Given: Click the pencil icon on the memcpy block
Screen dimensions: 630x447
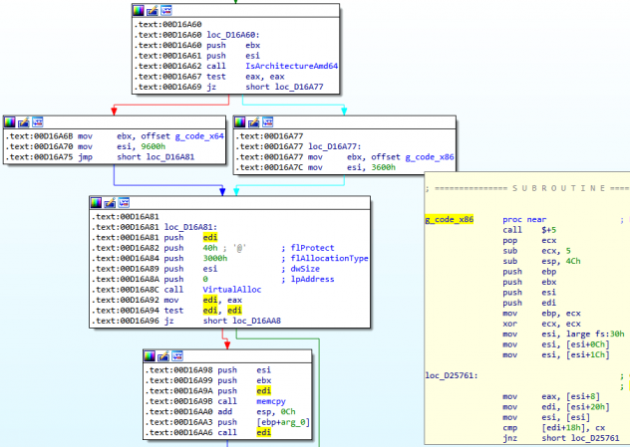Looking at the screenshot, I should (x=164, y=355).
